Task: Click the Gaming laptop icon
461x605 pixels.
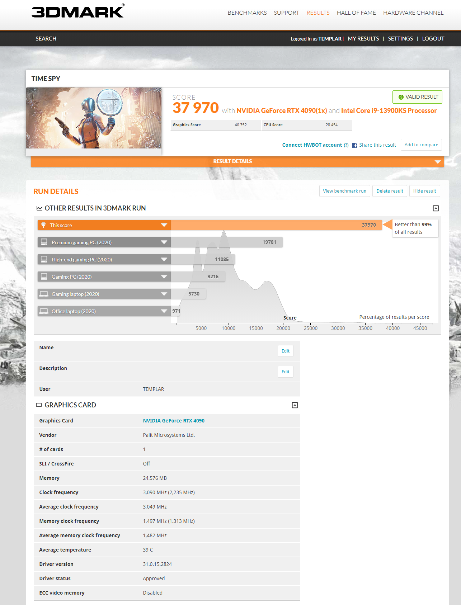Action: coord(44,294)
